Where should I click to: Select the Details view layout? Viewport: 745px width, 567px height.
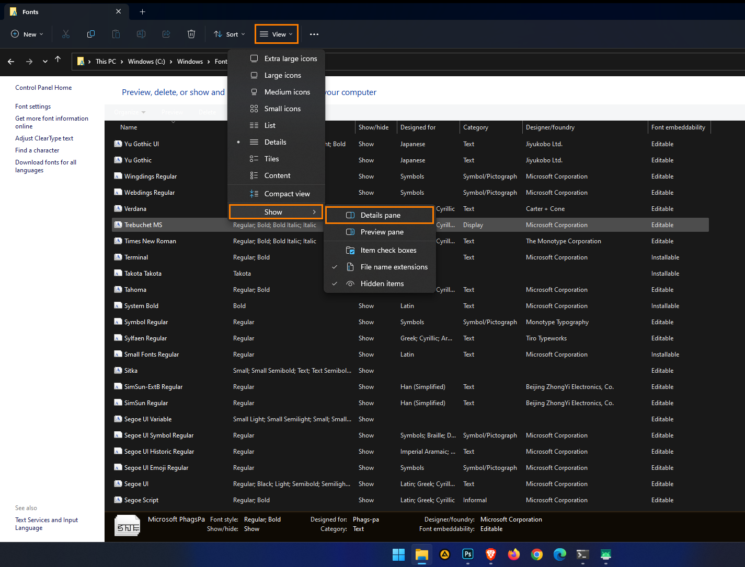277,142
